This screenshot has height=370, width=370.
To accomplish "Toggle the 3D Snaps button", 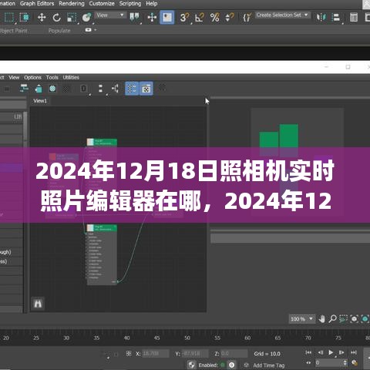I will click(184, 18).
